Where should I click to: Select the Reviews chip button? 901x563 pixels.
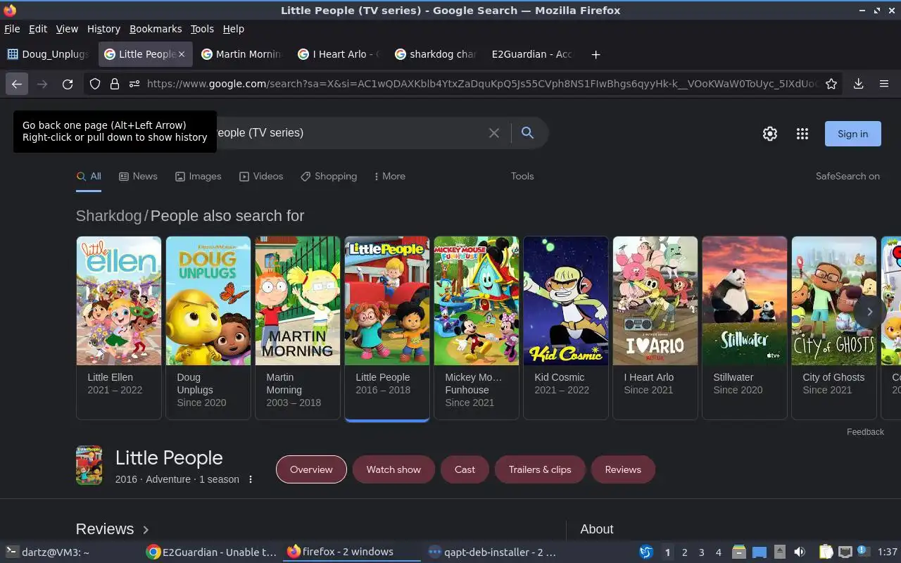(623, 469)
